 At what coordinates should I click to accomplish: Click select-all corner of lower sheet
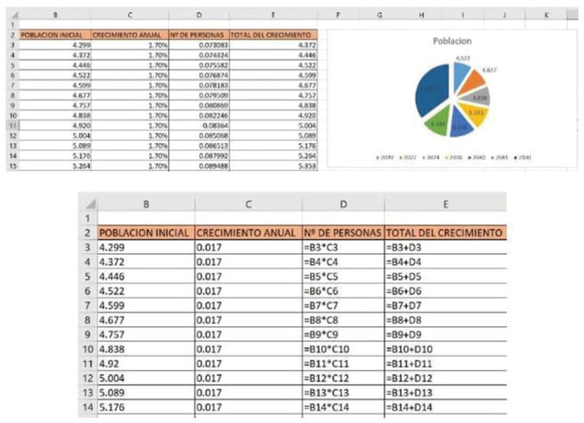pos(88,204)
